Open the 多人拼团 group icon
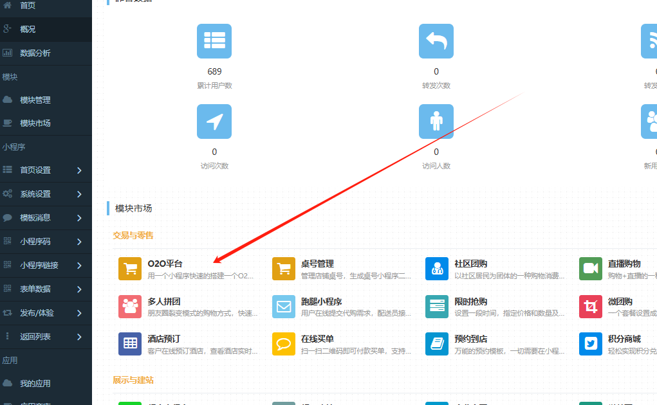Screen dimensions: 657x405 130,307
